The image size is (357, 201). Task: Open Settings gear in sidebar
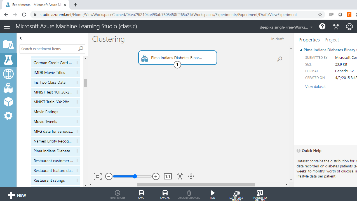pos(8,116)
